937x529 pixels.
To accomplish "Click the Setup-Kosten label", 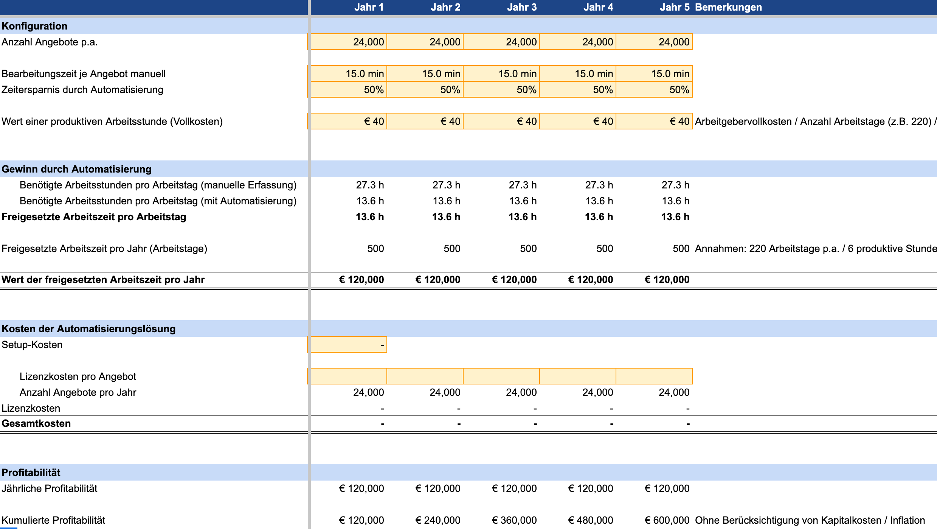I will click(32, 345).
